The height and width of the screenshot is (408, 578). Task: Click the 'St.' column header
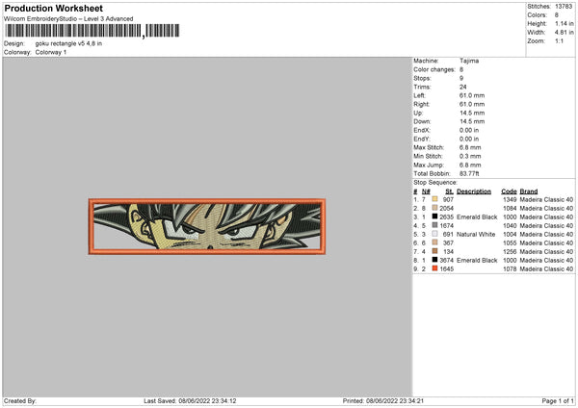click(x=449, y=191)
